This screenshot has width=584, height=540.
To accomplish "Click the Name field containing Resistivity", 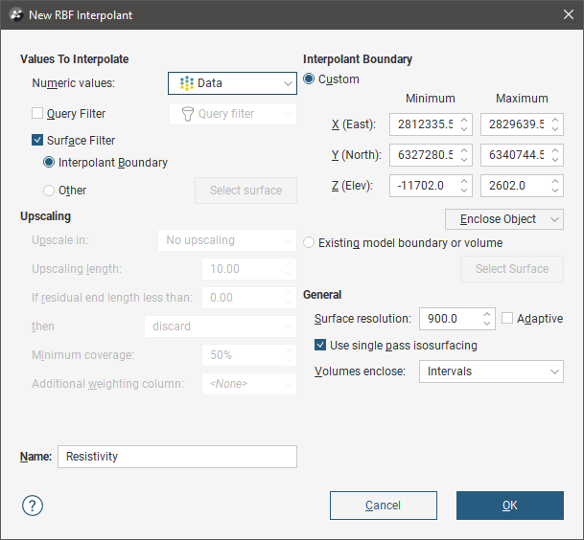I will pyautogui.click(x=176, y=457).
